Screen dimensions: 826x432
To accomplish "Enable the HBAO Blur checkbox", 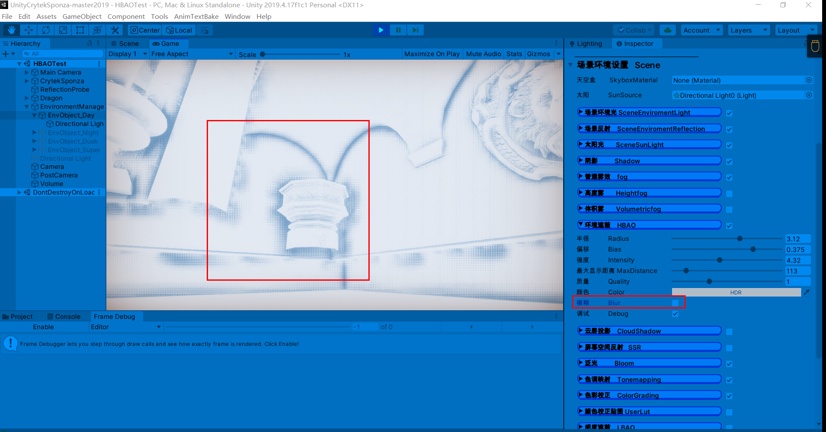I will (x=675, y=303).
